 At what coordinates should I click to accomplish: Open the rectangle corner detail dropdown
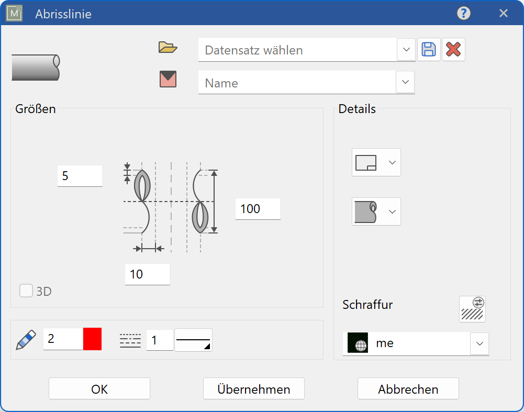tap(376, 162)
